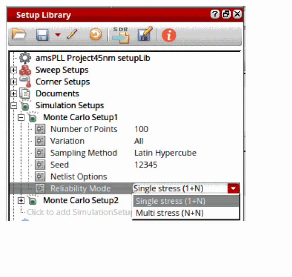
Task: Collapse the Simulation Setups node
Action: (14, 105)
